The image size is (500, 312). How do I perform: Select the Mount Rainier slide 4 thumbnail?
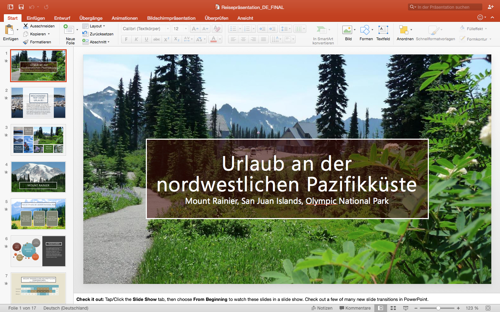38,177
